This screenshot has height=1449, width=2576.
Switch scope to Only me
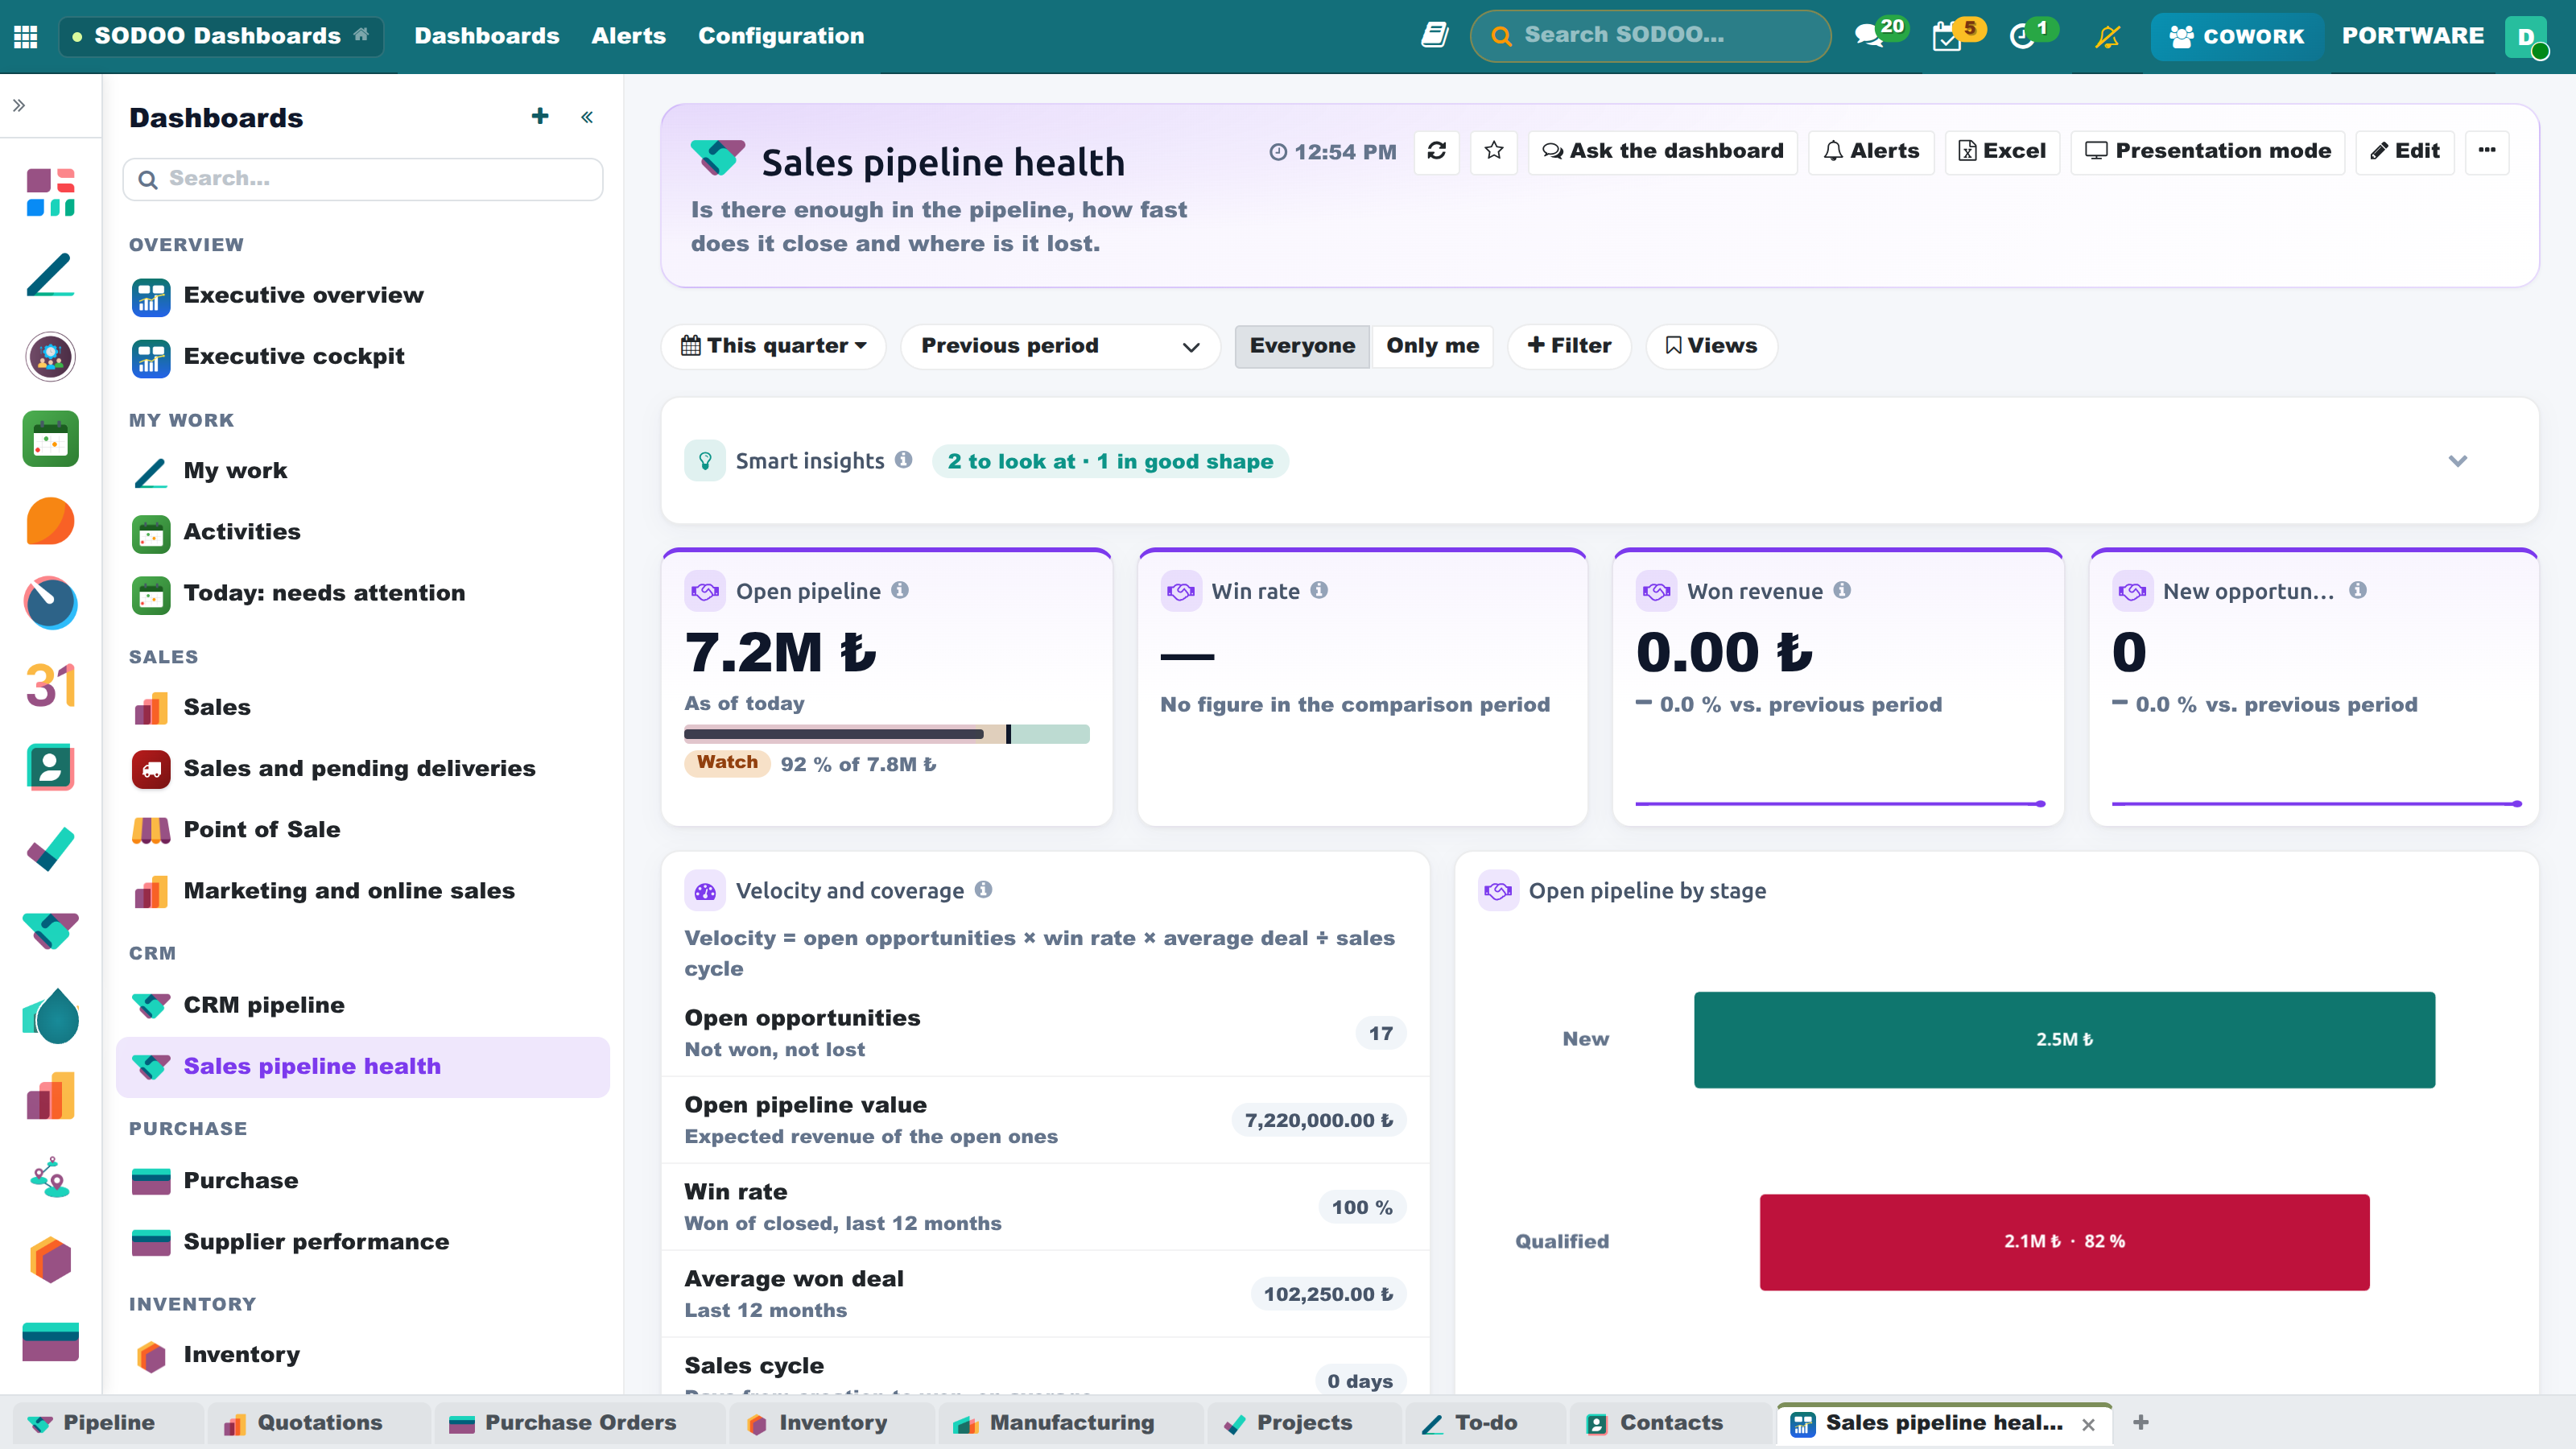(x=1432, y=346)
